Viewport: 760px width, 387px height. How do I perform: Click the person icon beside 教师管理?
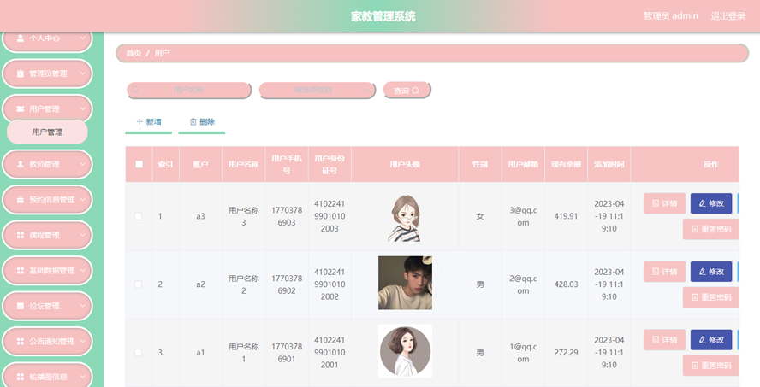21,164
